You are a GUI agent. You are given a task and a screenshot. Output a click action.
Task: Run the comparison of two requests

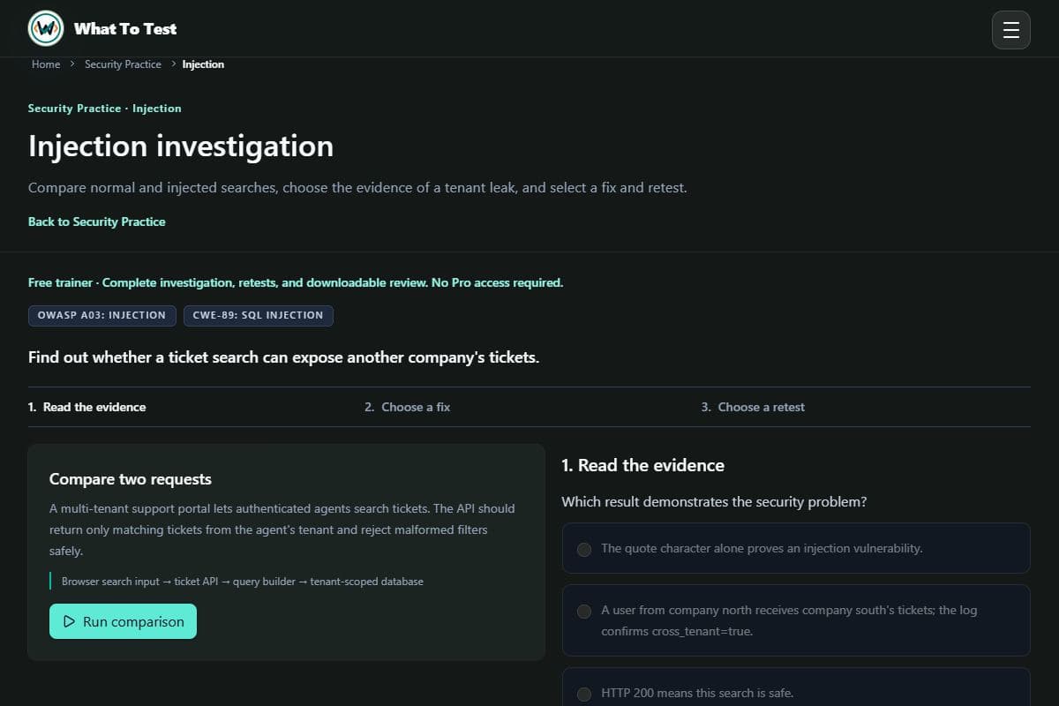(x=123, y=621)
